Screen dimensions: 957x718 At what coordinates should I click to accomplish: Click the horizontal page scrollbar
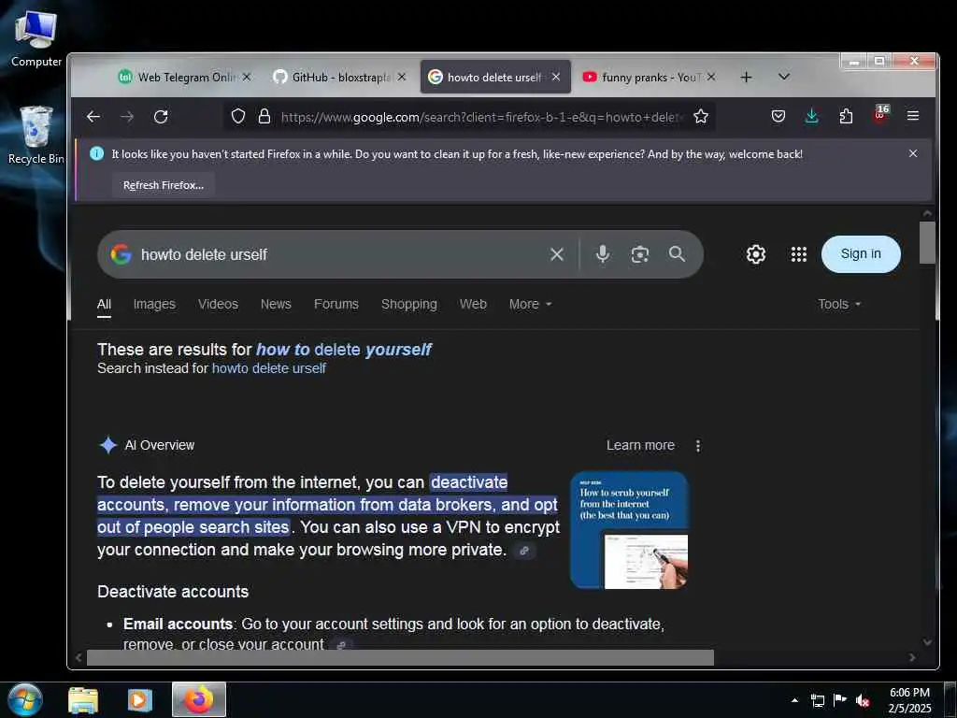pyautogui.click(x=400, y=657)
